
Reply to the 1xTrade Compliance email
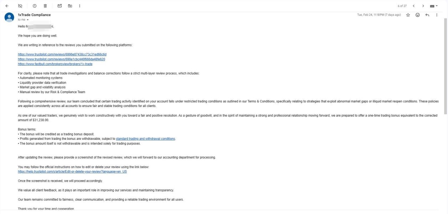click(x=427, y=15)
